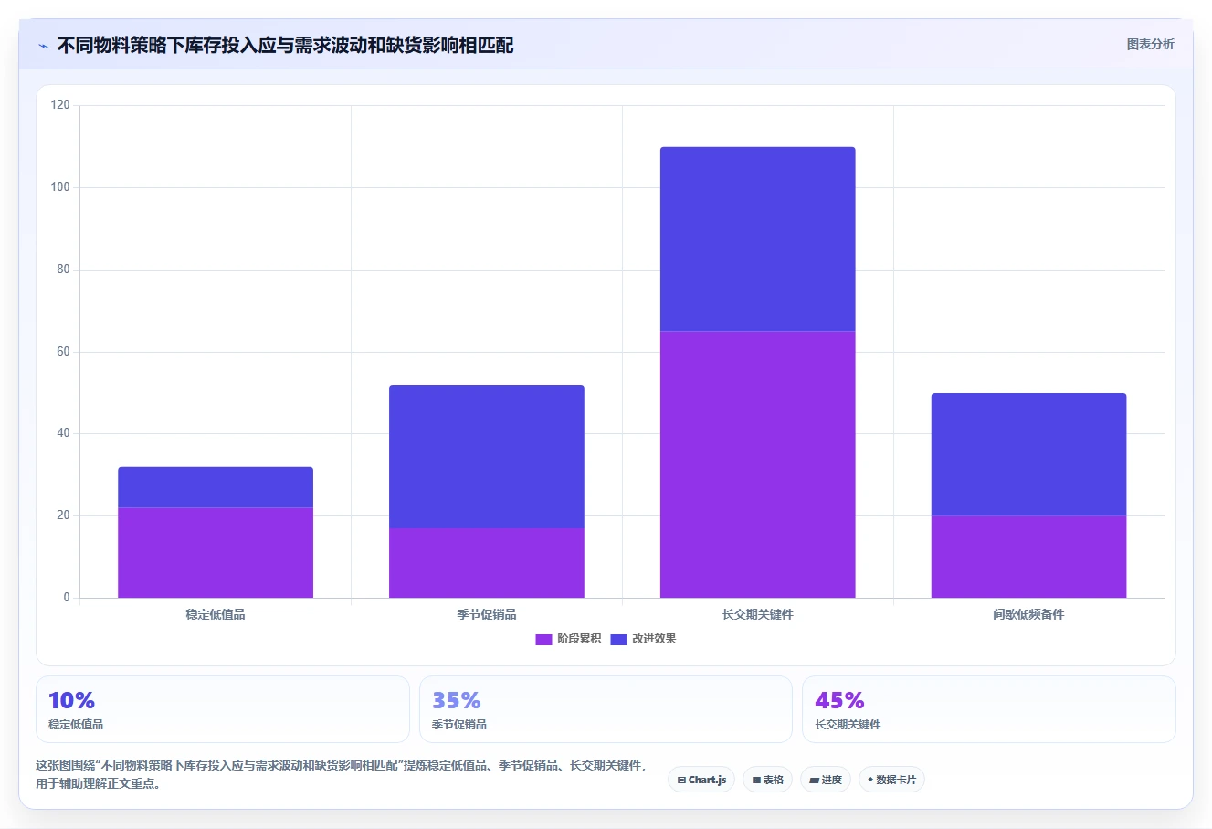Click the 进度 tag
The height and width of the screenshot is (829, 1212).
point(825,780)
